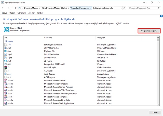
Task: Sort list by Varsayılan column header
Action: [x=119, y=38]
